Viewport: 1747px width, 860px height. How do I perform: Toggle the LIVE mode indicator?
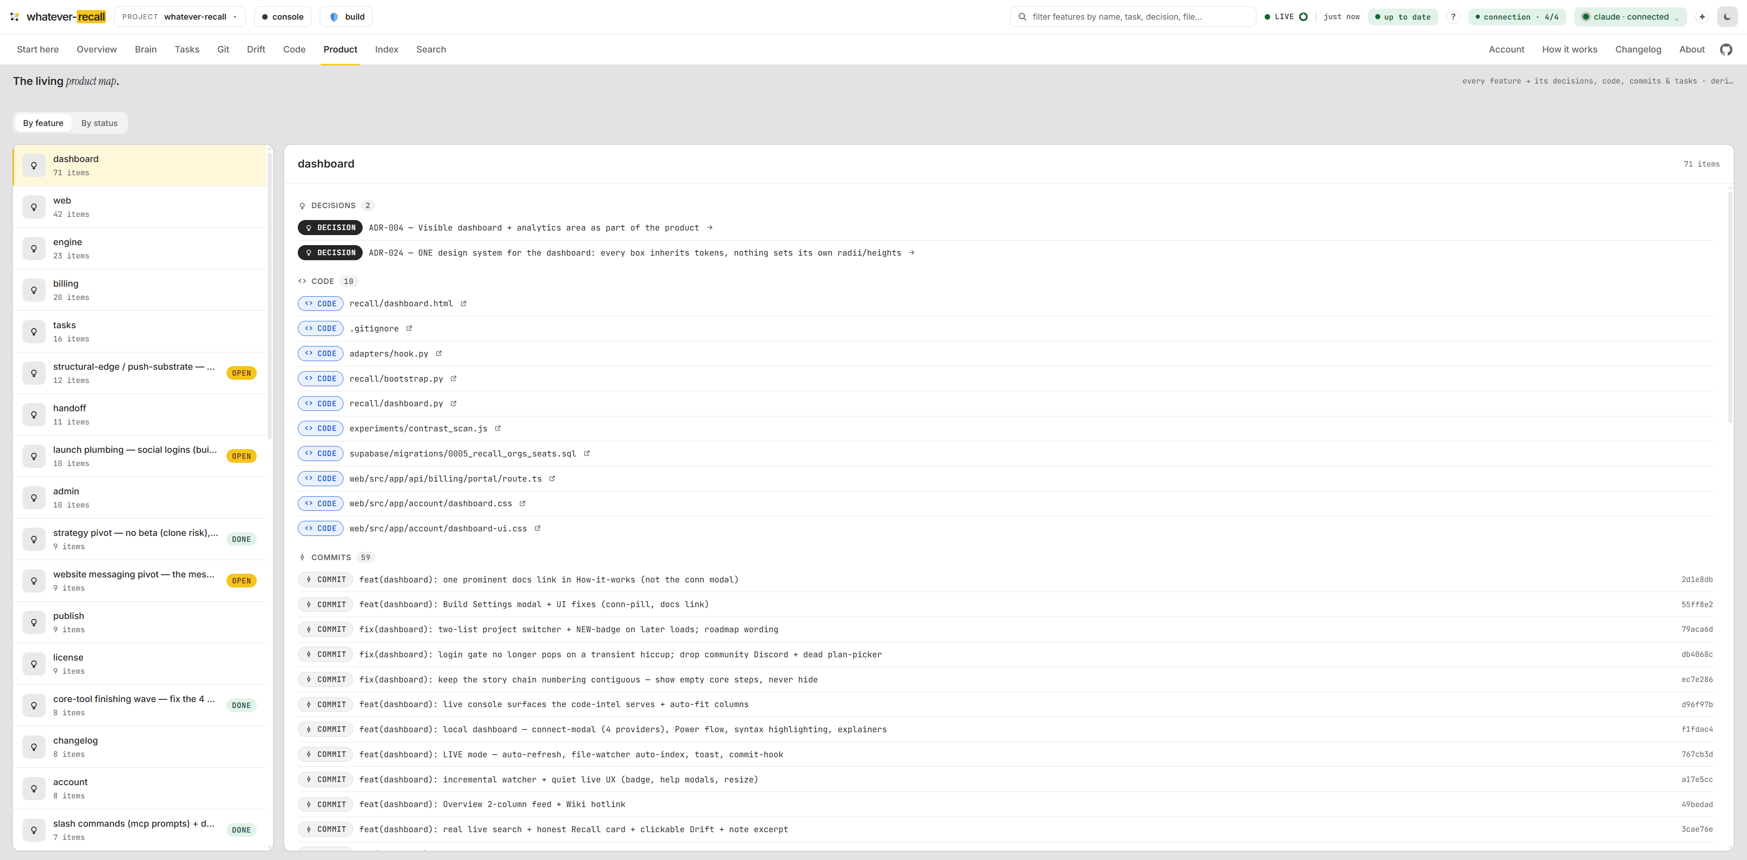pyautogui.click(x=1286, y=17)
